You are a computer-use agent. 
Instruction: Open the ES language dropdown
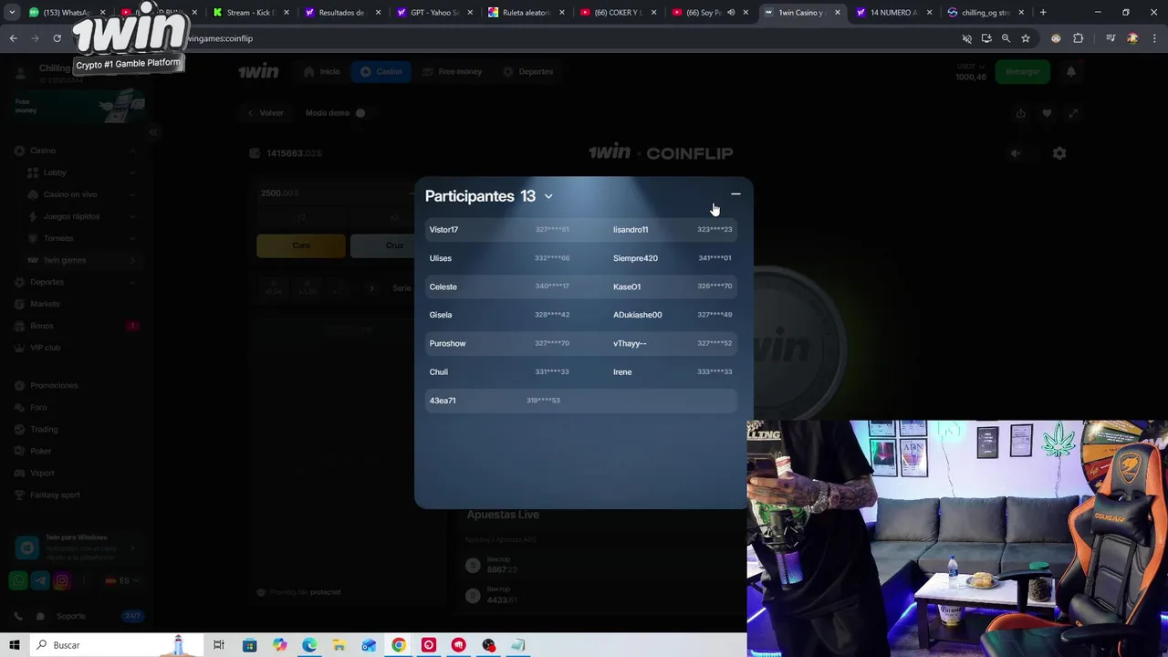121,580
